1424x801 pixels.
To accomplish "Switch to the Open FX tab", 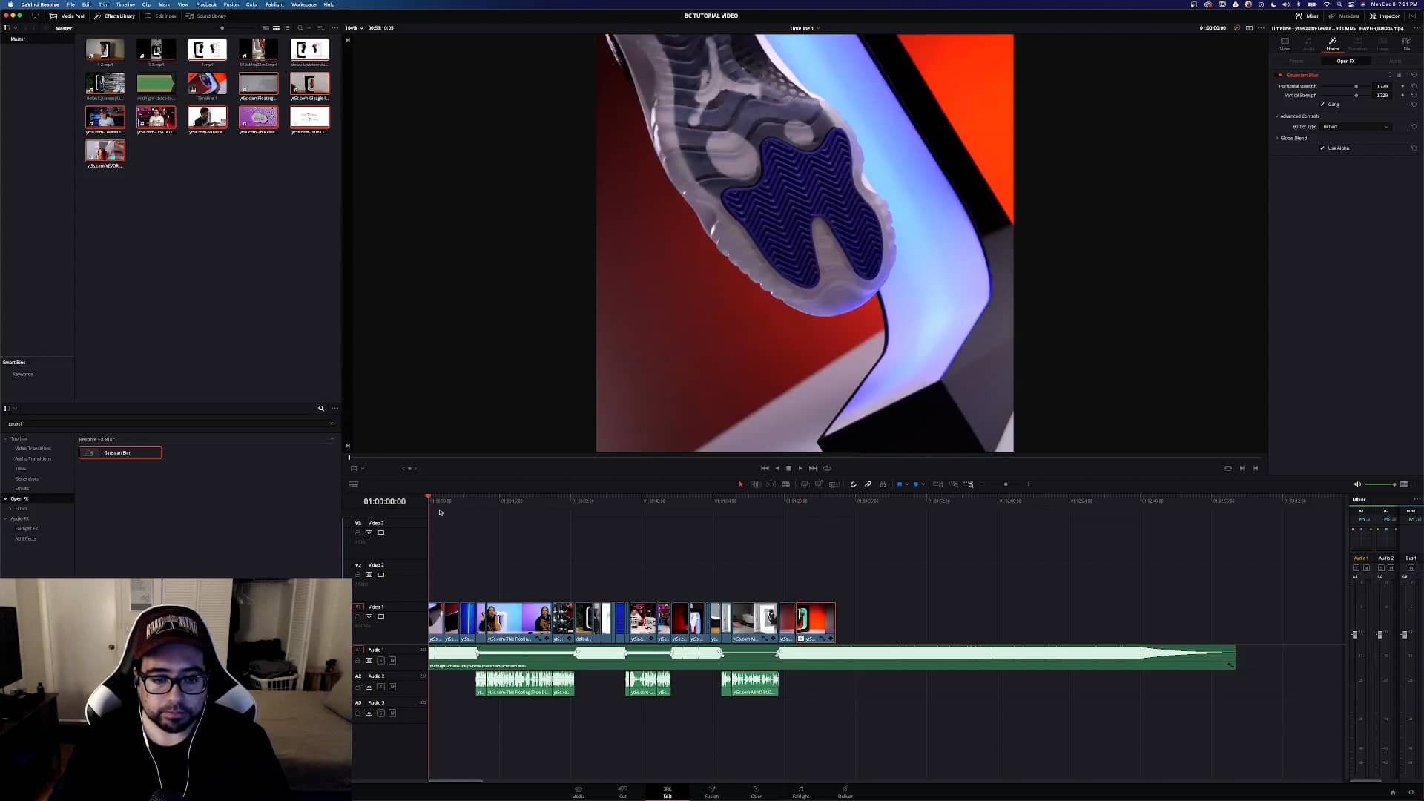I will (1346, 61).
